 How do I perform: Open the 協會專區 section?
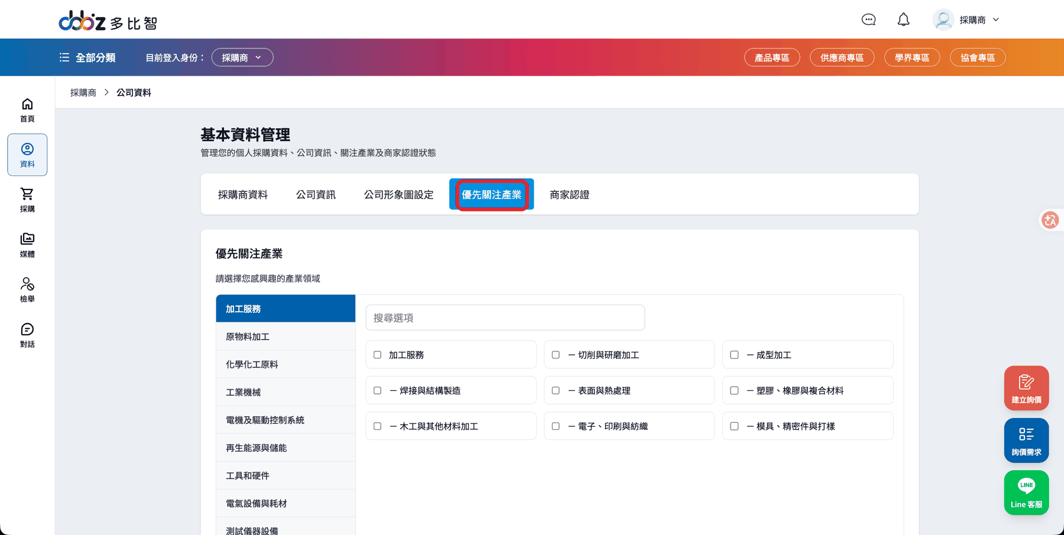(978, 57)
